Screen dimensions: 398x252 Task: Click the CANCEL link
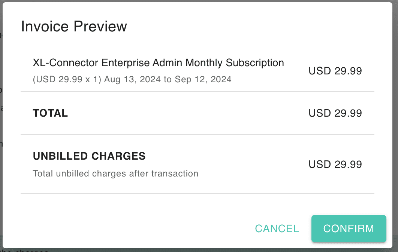coord(277,228)
